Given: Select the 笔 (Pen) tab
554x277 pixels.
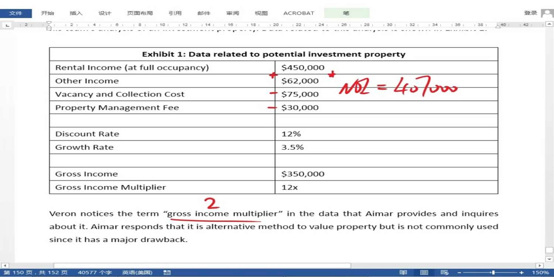Looking at the screenshot, I should coord(346,13).
